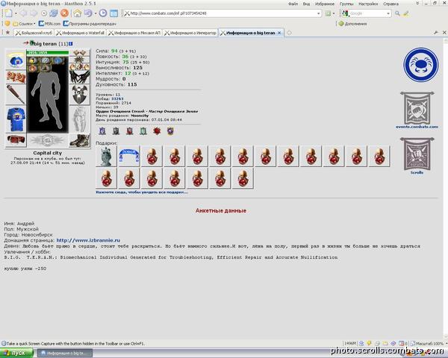Screen dimensions: 448x358
Task: Click the gray leggings item slot
Action: point(79,119)
